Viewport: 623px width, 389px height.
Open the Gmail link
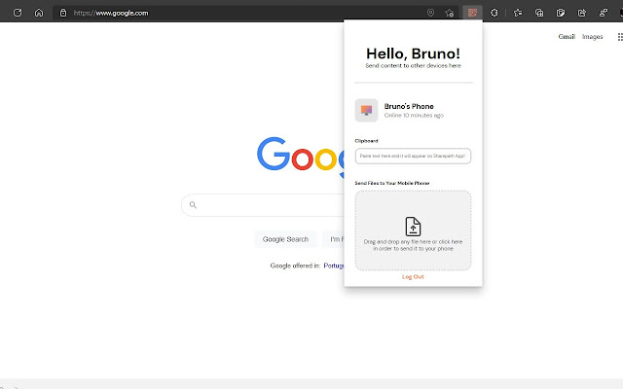(x=567, y=37)
